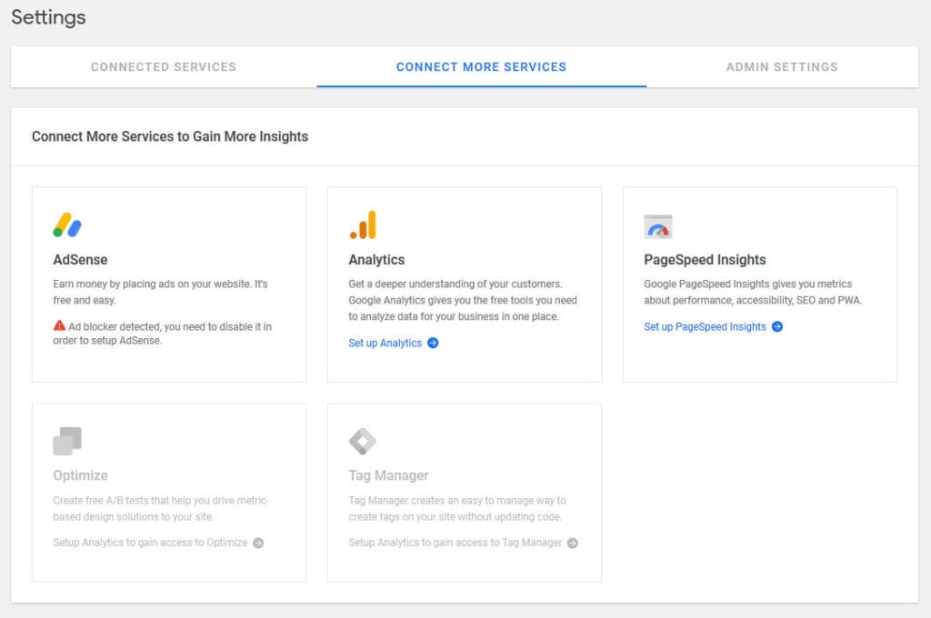Click the Ad blocker detected warning message
Image resolution: width=931 pixels, height=618 pixels.
(162, 333)
